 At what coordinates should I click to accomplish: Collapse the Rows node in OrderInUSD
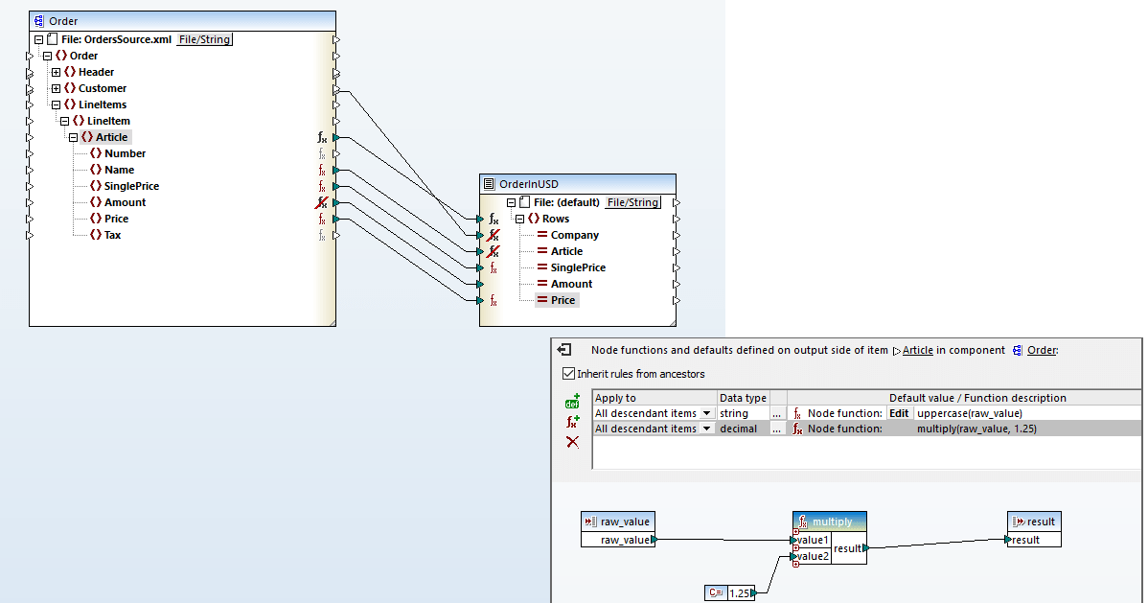click(519, 219)
